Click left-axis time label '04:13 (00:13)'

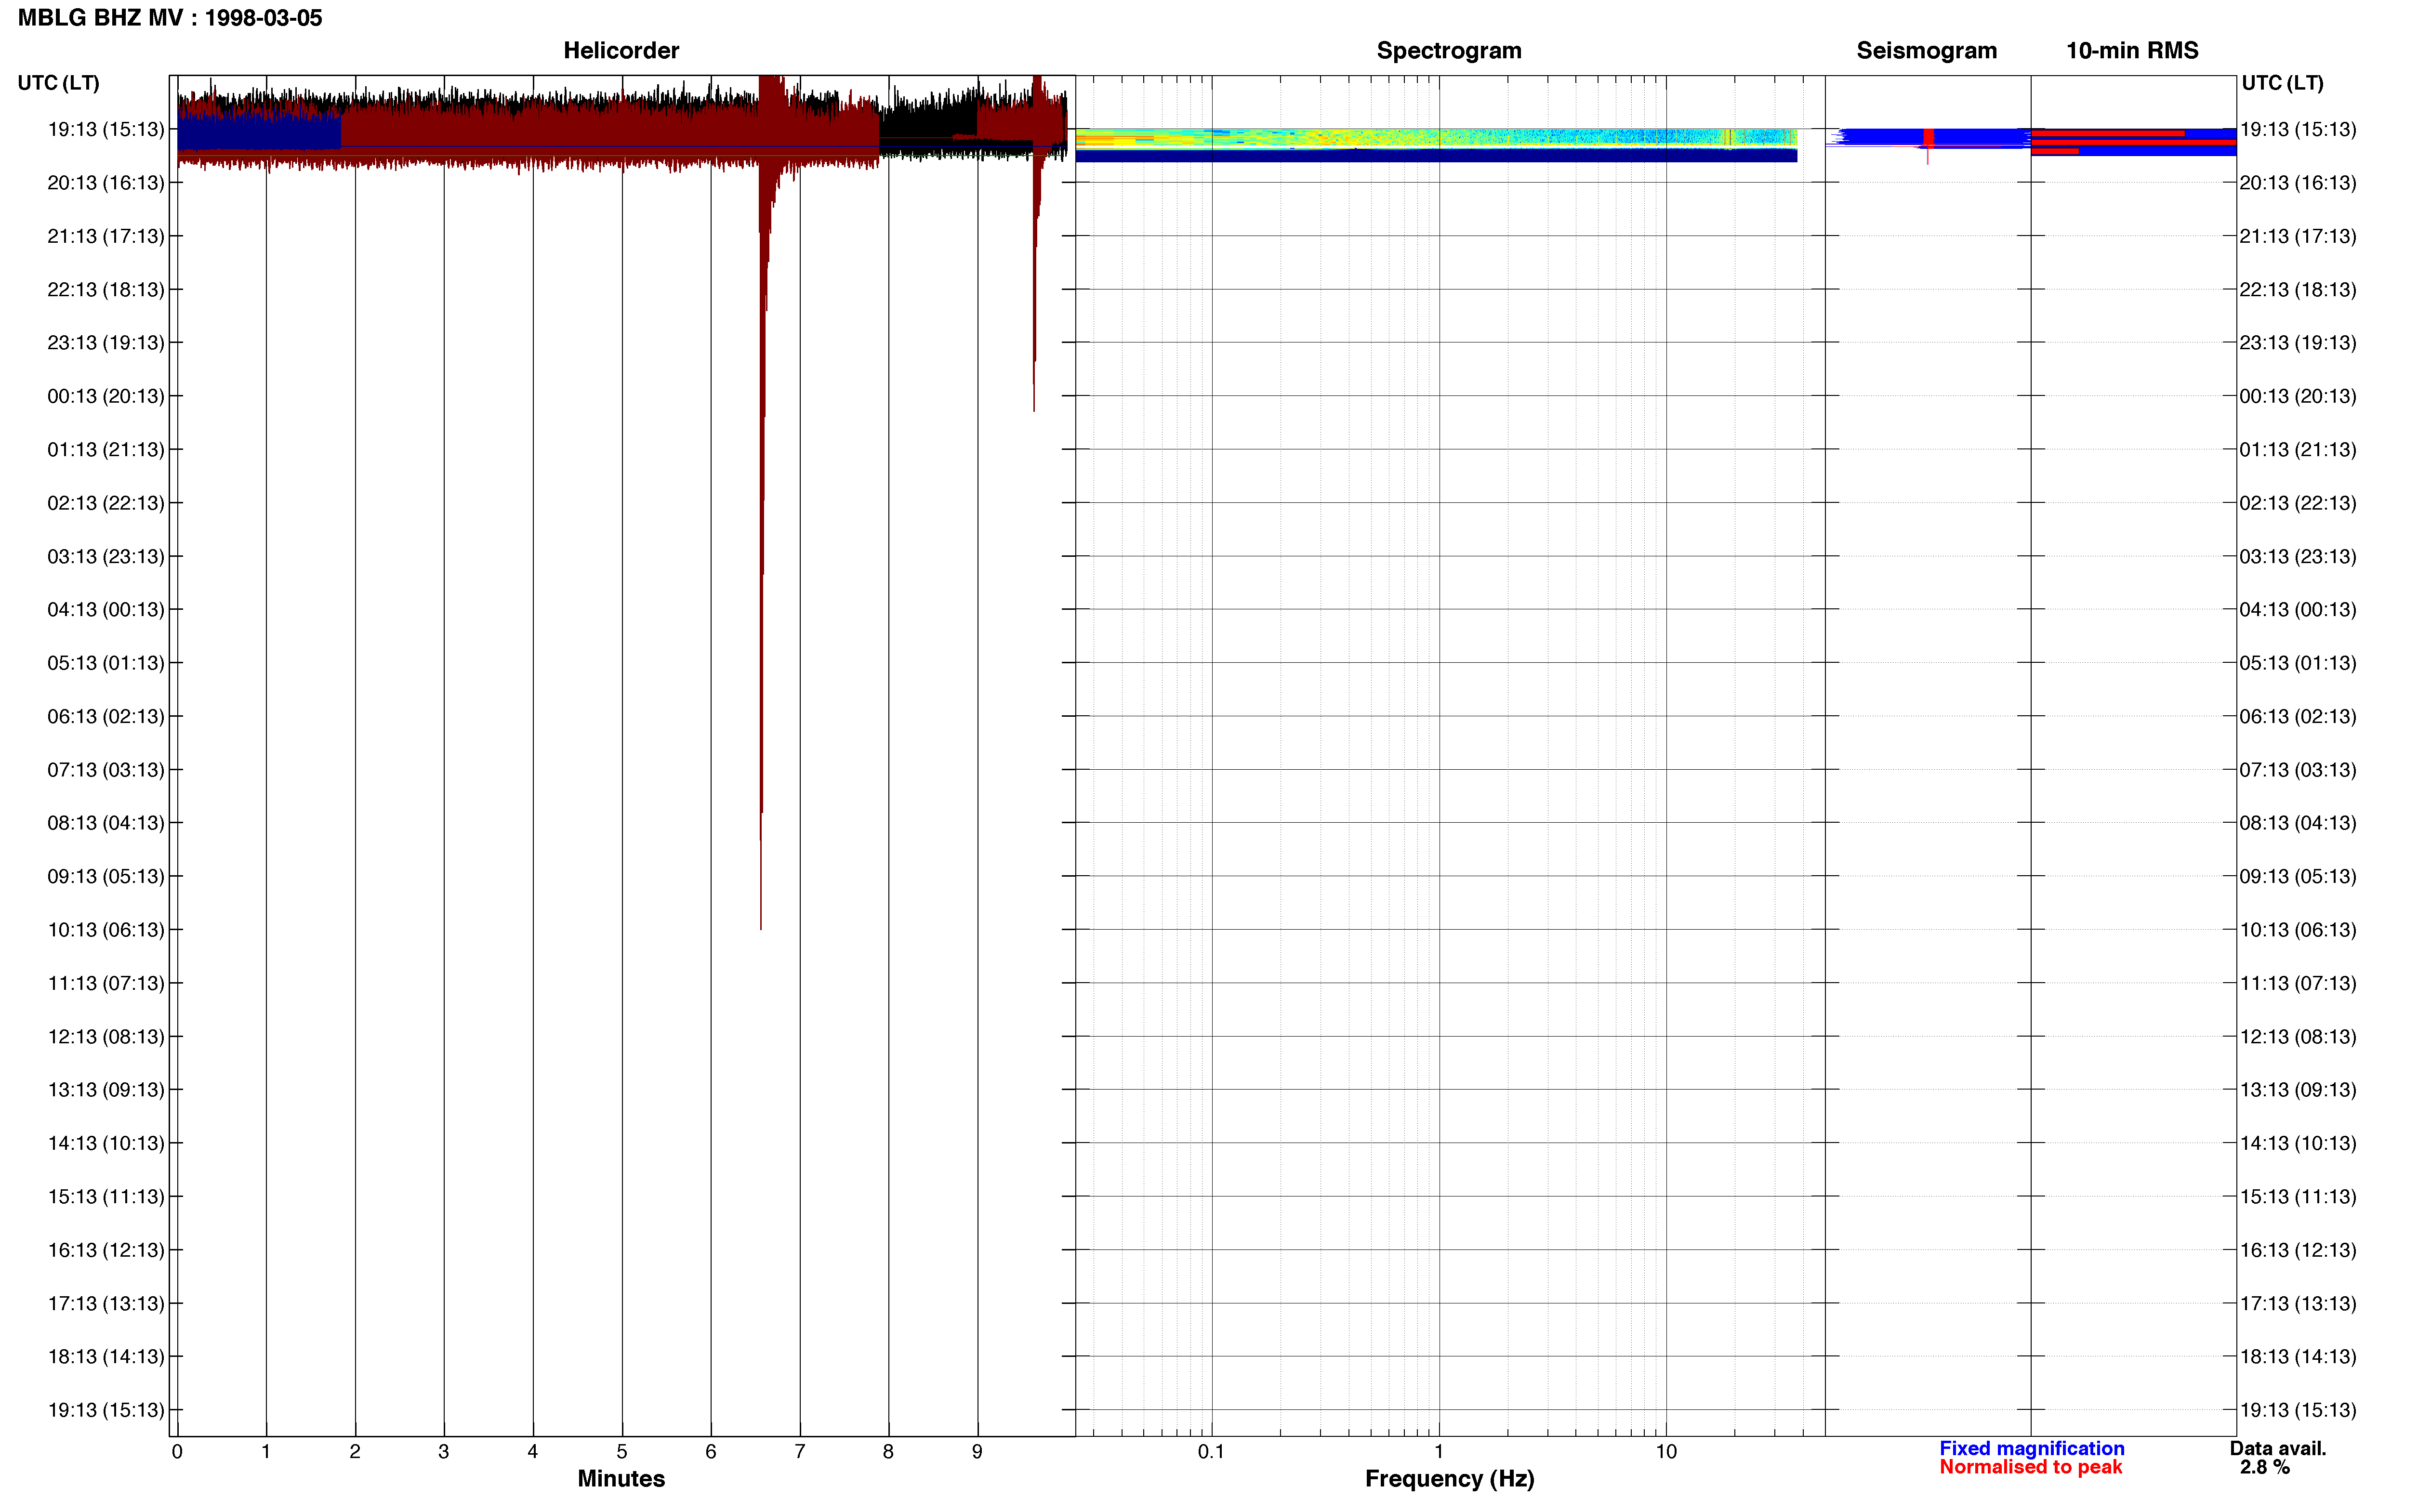coord(106,609)
